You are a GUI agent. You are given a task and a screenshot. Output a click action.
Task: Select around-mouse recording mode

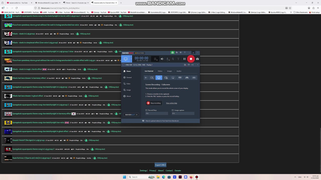pos(173,78)
